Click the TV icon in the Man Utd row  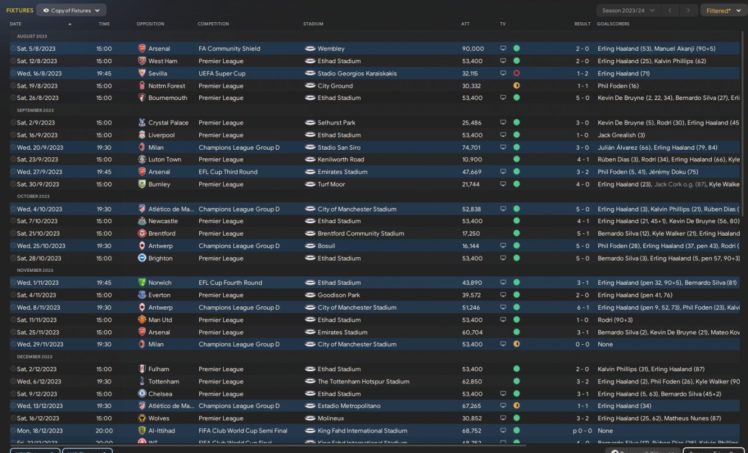pos(503,320)
